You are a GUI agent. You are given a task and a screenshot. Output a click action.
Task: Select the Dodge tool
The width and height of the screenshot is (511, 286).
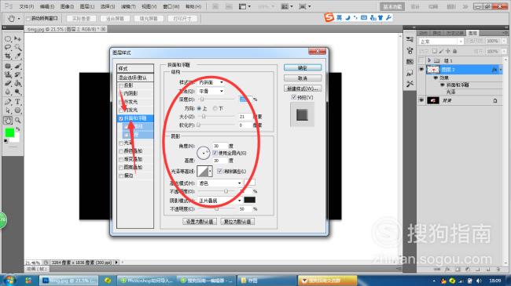point(18,92)
